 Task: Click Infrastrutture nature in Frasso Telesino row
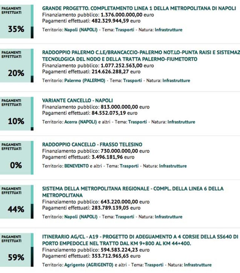tap(173, 166)
